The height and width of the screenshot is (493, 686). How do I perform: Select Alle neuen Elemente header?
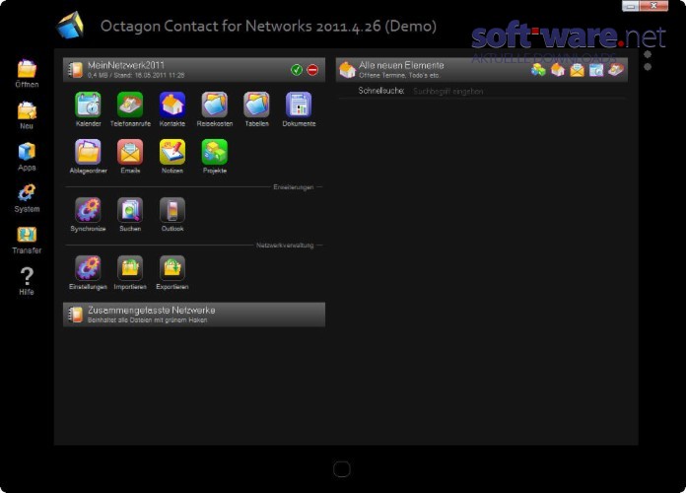[x=481, y=70]
